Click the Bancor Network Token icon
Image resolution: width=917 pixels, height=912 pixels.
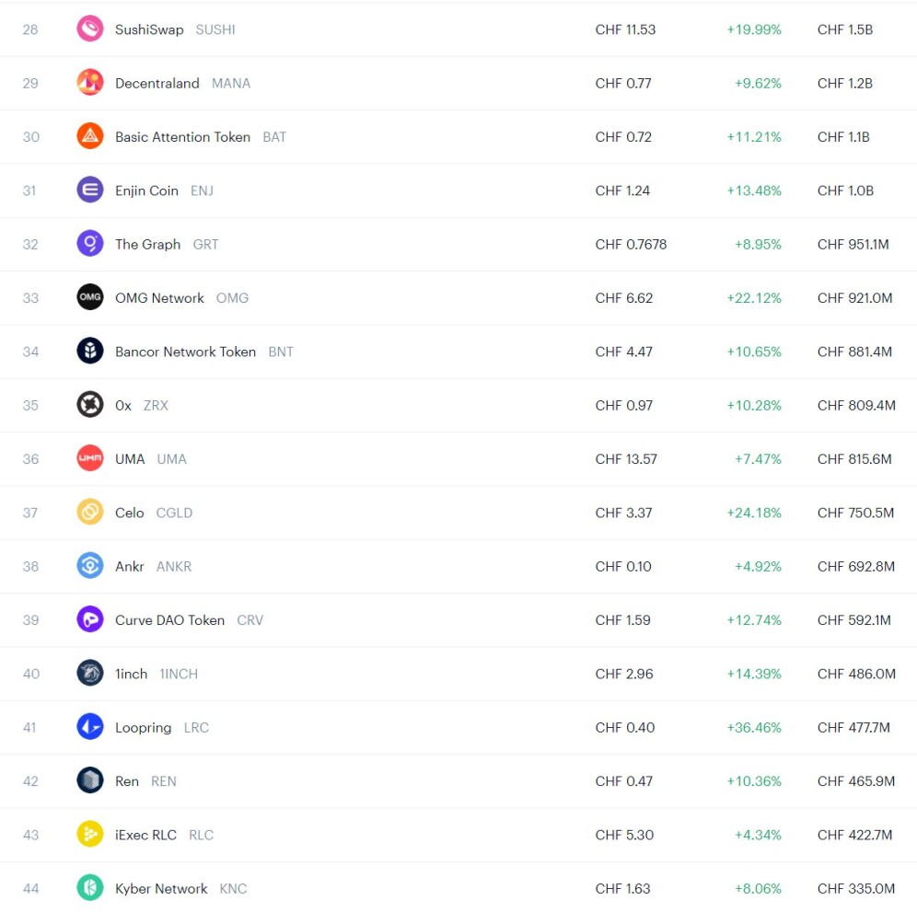[90, 351]
